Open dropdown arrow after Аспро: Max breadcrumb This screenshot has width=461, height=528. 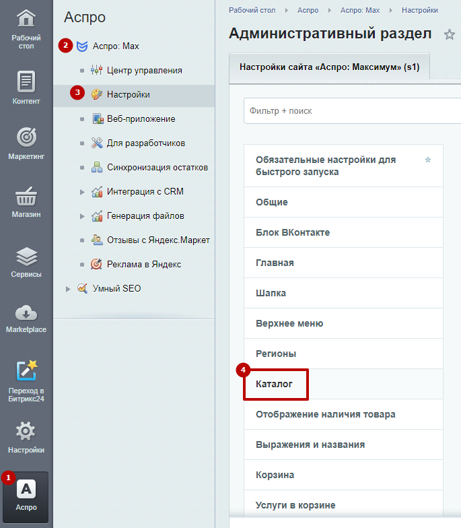(x=390, y=11)
